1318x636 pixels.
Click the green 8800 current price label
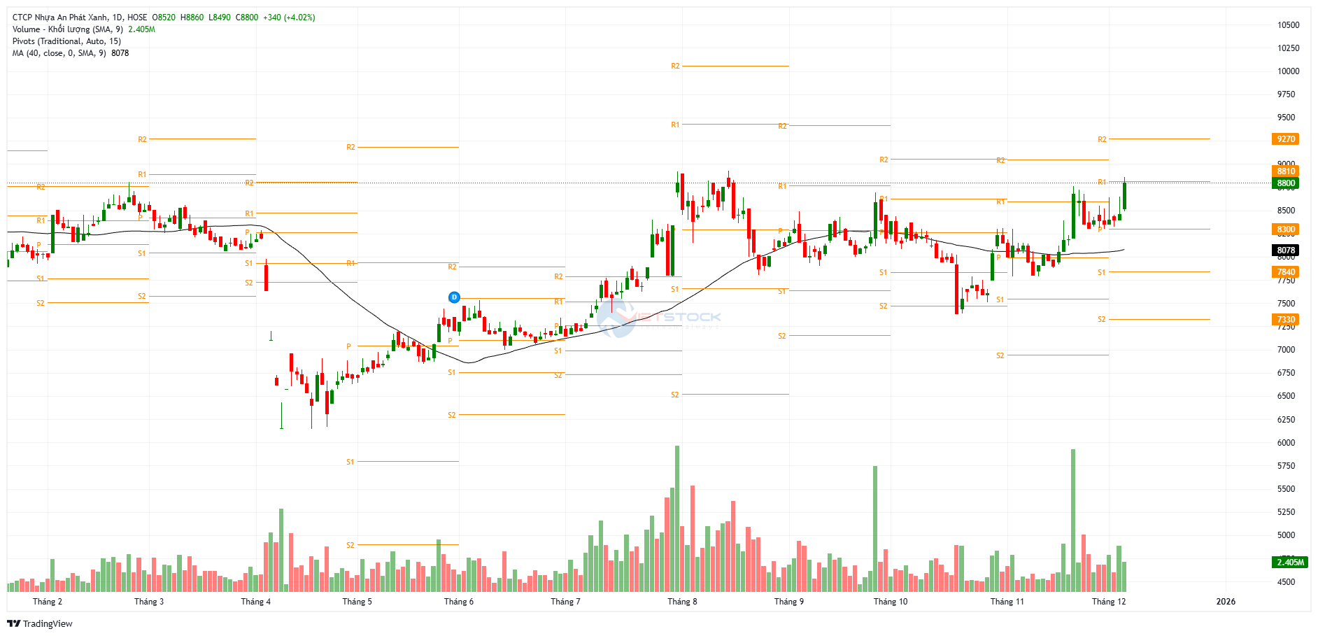[1286, 183]
